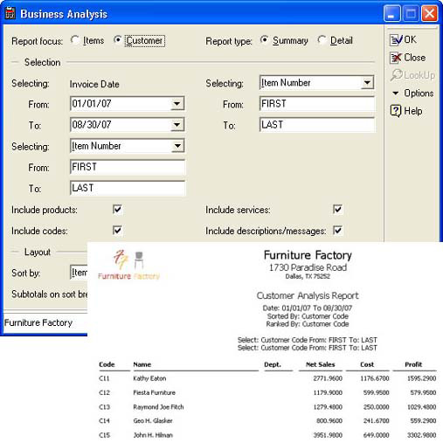
Task: Select the Customer report focus radio
Action: click(118, 40)
